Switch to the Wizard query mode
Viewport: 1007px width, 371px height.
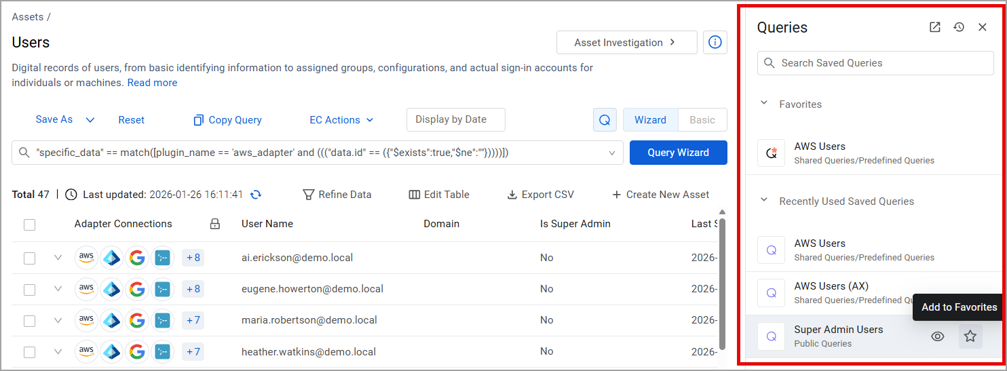650,120
